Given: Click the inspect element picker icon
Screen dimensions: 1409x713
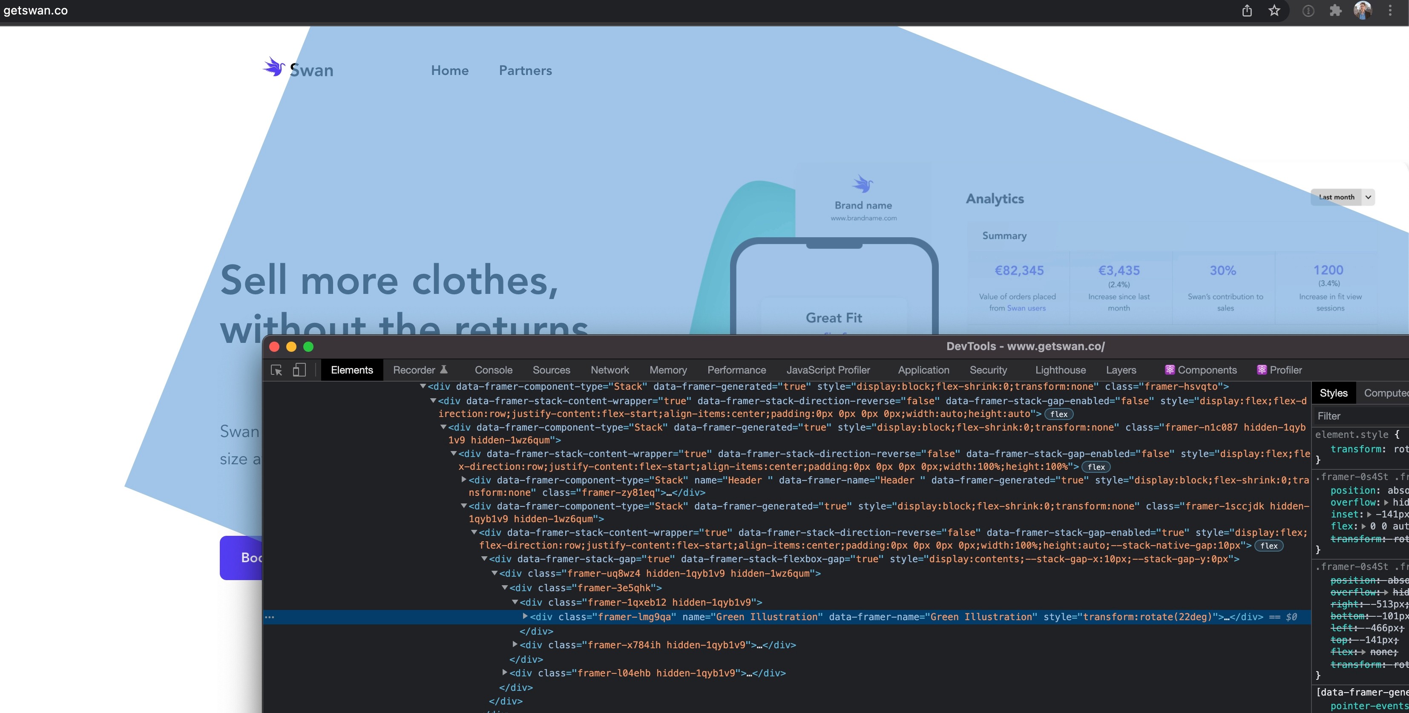Looking at the screenshot, I should click(277, 370).
